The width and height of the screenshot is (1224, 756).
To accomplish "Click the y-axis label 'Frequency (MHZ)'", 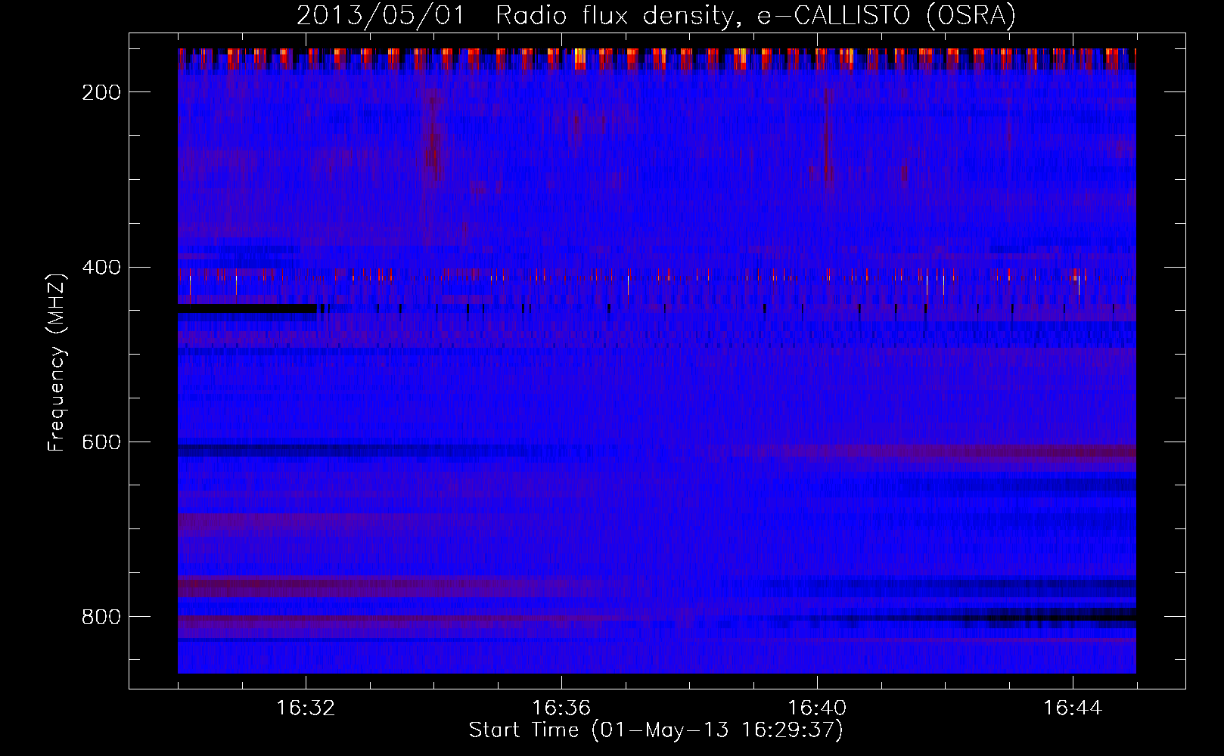I will point(57,362).
